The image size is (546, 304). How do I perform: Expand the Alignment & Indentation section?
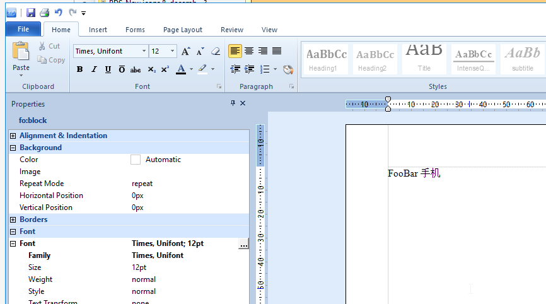tap(13, 136)
